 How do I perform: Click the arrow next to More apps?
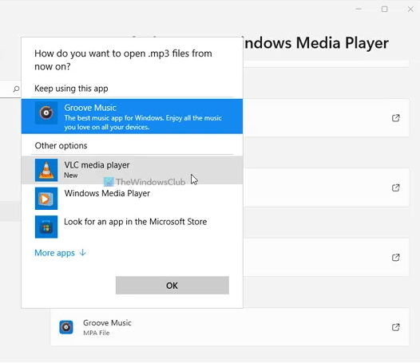(83, 252)
